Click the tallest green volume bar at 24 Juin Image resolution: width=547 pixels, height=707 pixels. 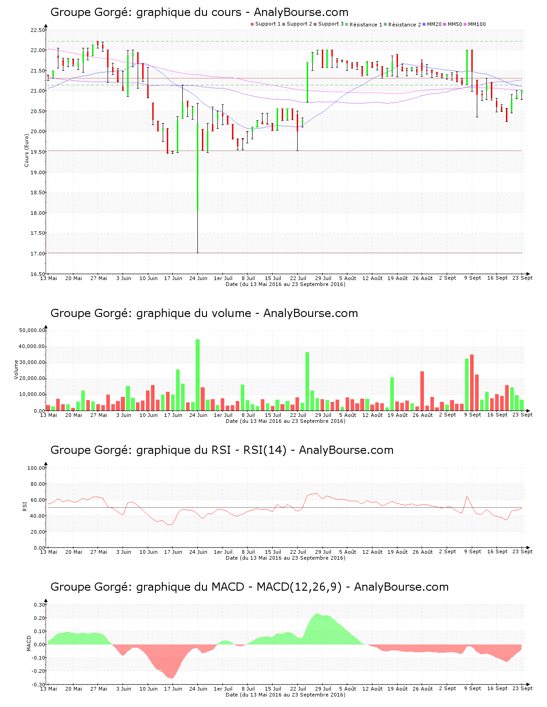198,375
